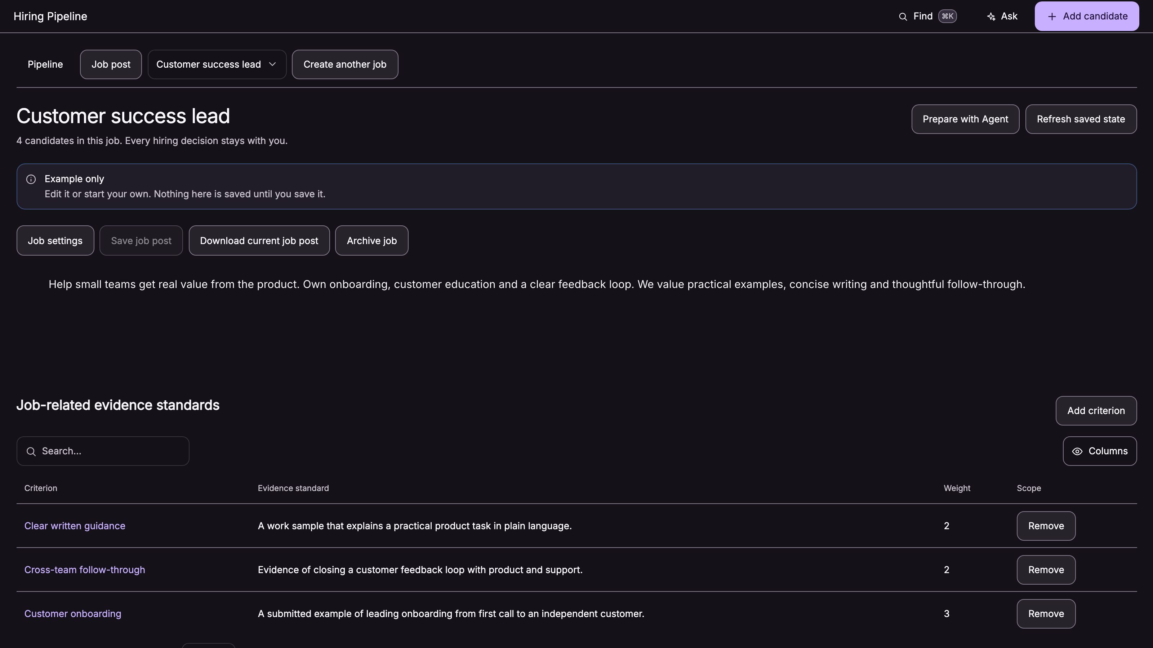Click Refresh saved state

point(1081,119)
